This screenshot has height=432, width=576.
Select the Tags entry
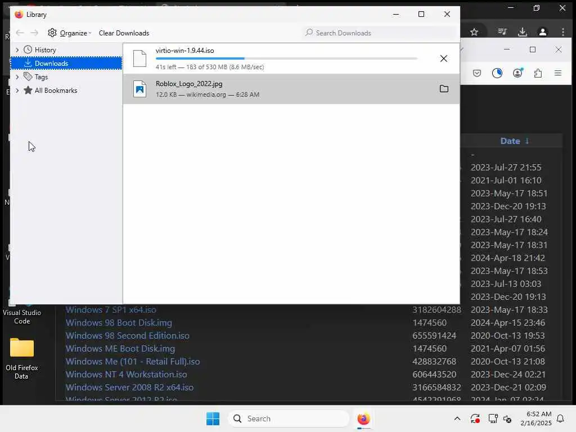coord(35,76)
